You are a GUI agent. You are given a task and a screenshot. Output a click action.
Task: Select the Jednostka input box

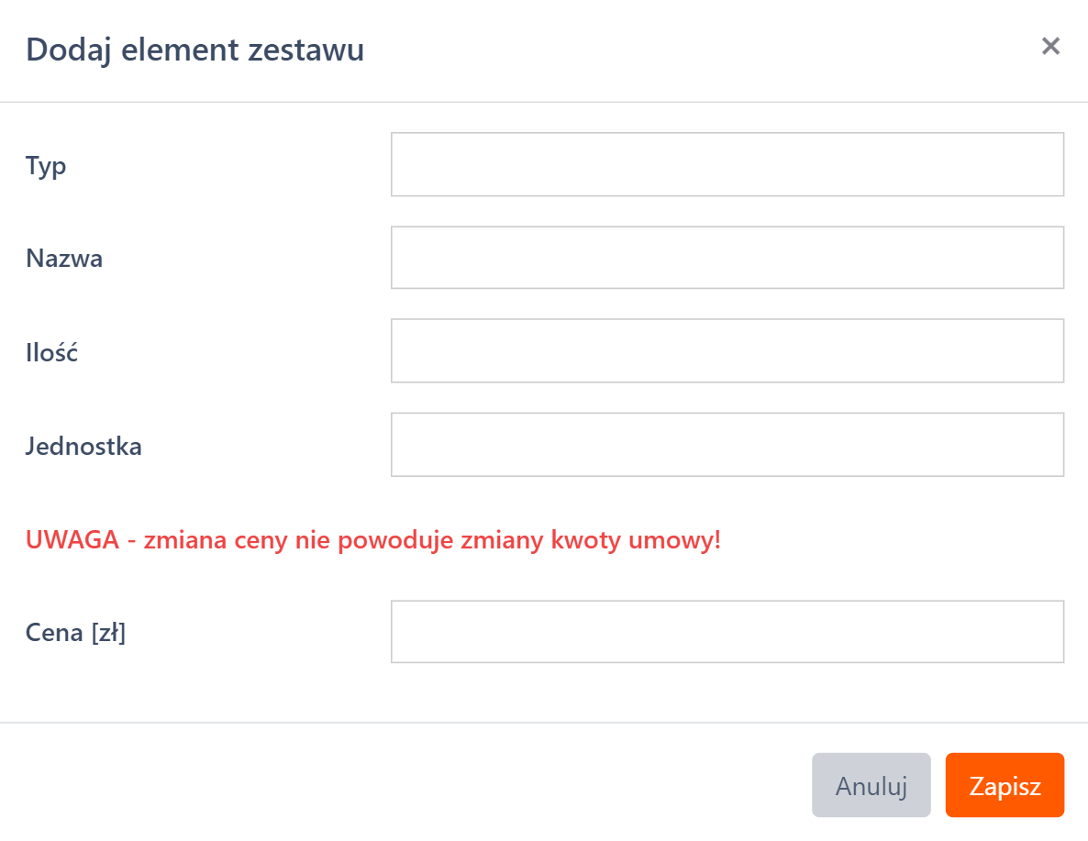pos(727,445)
